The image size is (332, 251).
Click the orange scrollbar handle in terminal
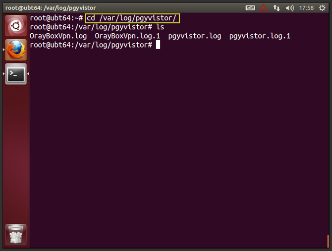(x=328, y=241)
